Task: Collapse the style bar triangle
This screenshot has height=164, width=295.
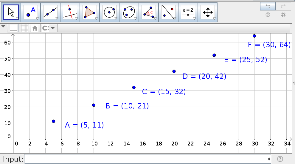Action: 3,26
